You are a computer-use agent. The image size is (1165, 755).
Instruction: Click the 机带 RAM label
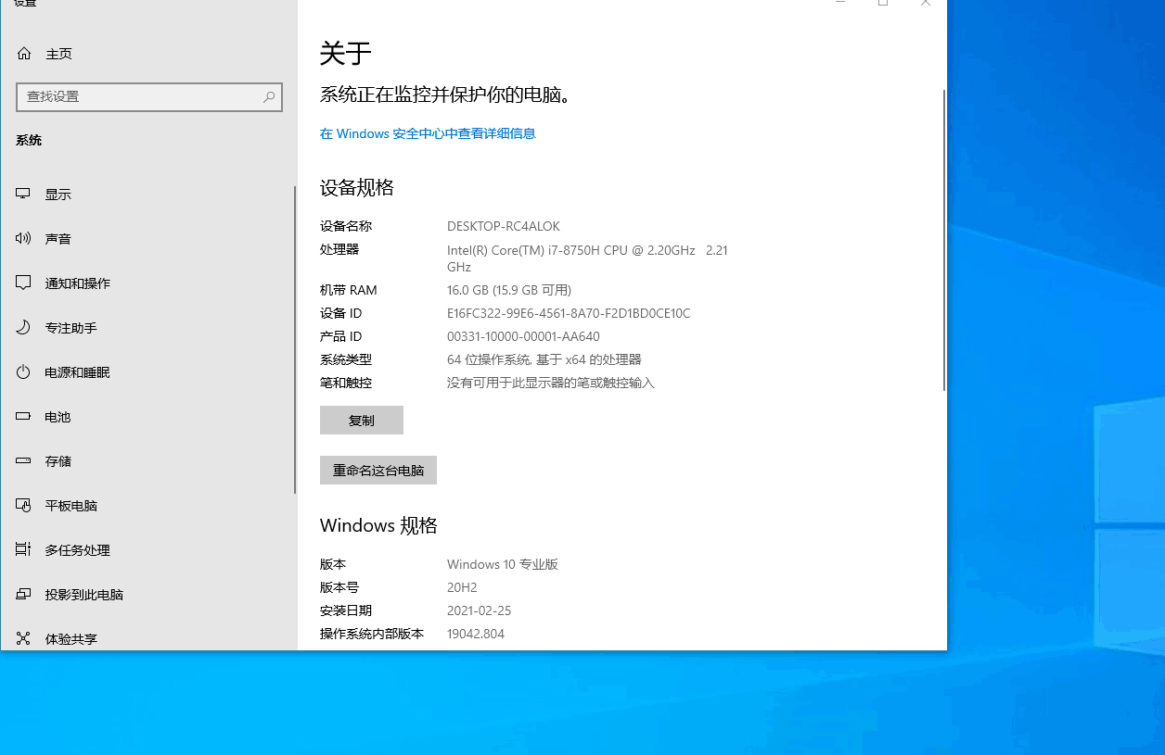coord(349,290)
